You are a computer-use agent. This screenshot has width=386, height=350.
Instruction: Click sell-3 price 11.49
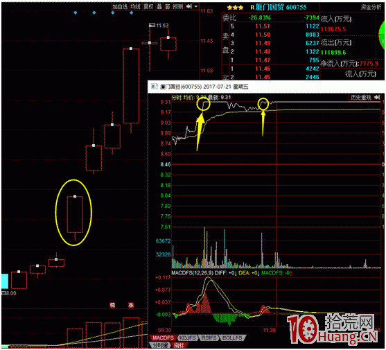tap(263, 44)
